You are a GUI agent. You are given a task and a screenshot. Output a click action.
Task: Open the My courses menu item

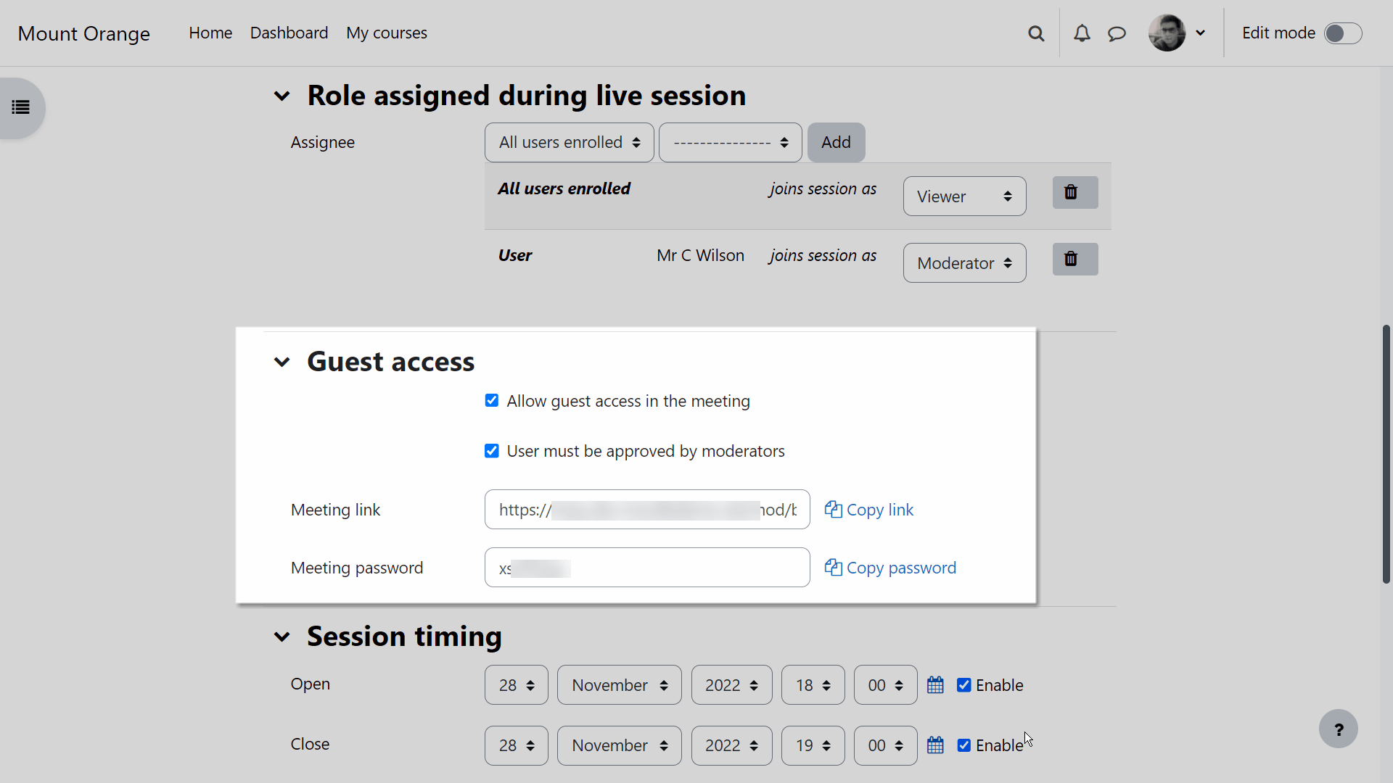tap(386, 33)
